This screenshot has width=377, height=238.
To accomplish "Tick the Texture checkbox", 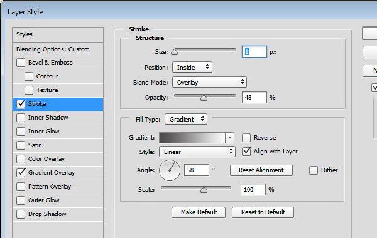I will click(x=29, y=90).
